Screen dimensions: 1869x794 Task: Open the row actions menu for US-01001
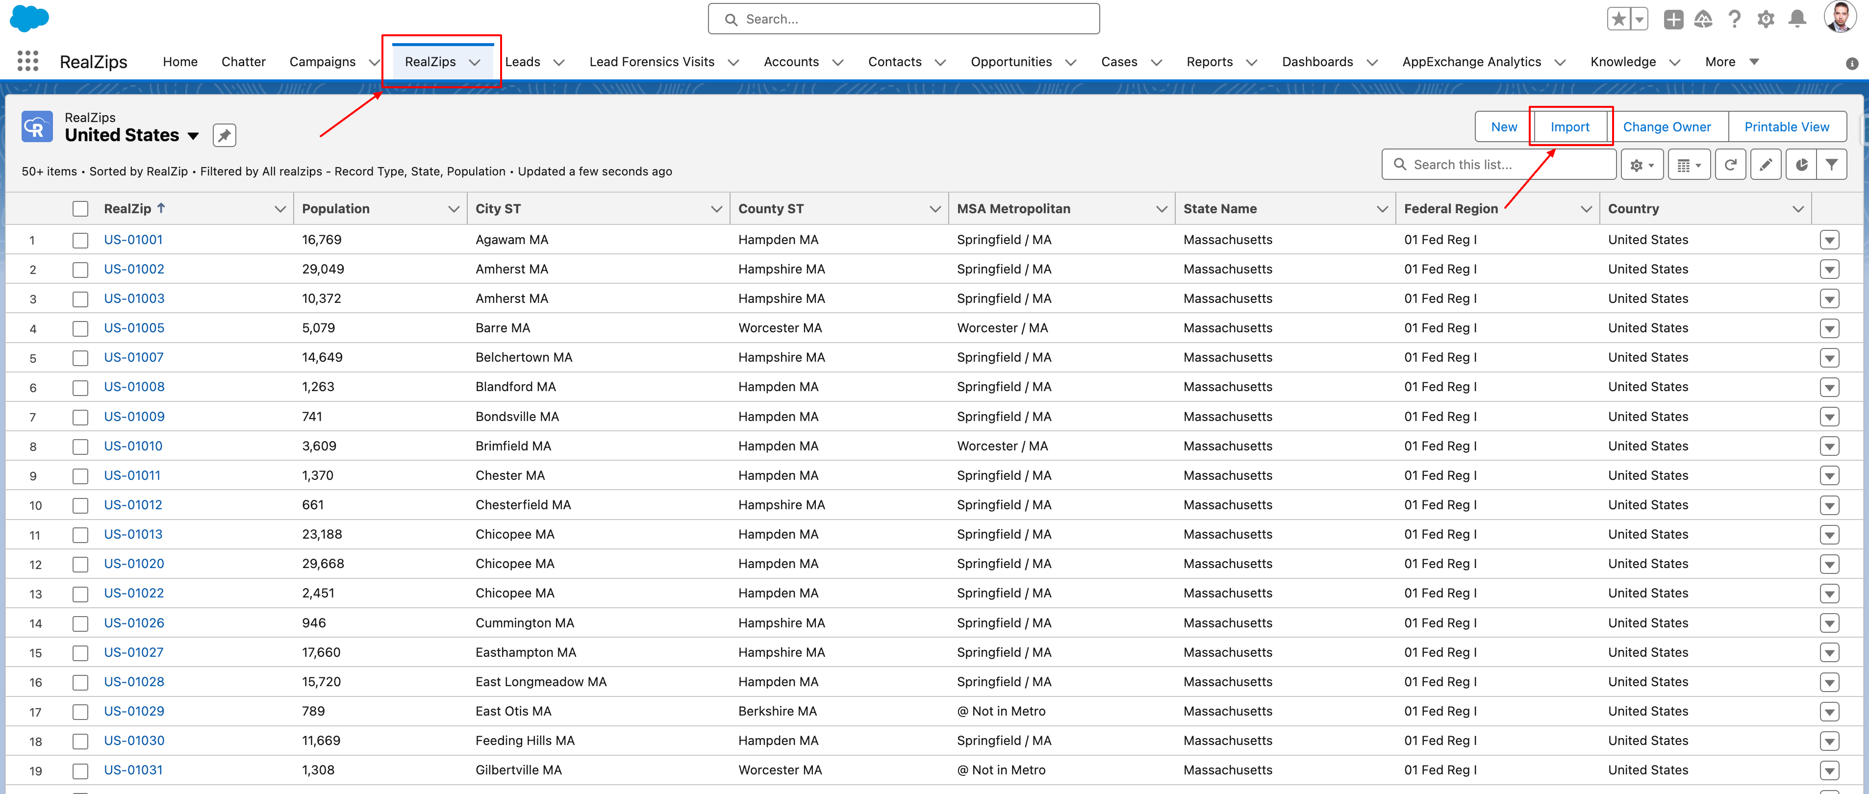(1830, 240)
